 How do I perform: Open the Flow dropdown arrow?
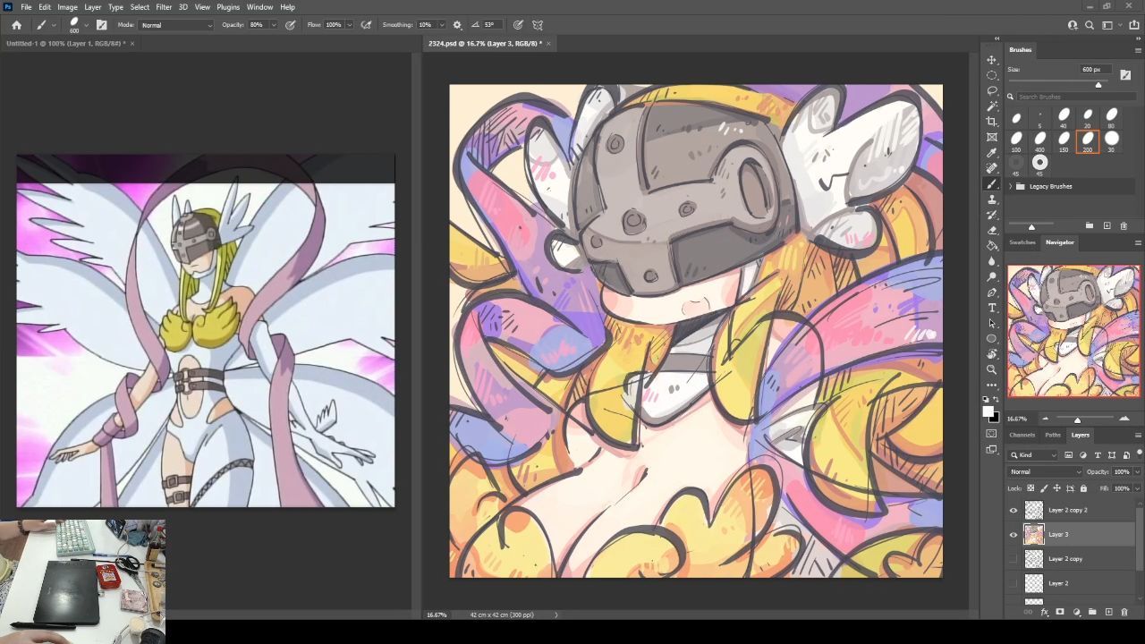349,25
